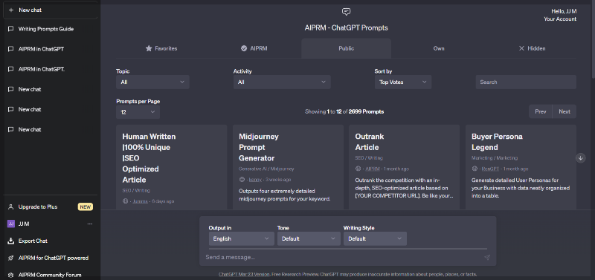Switch to the AIPRM tab
595x280 pixels.
click(x=254, y=48)
